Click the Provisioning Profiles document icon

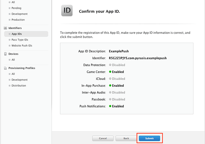tap(5, 68)
